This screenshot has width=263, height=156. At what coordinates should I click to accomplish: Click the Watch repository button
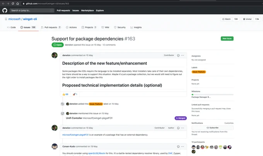click(226, 19)
